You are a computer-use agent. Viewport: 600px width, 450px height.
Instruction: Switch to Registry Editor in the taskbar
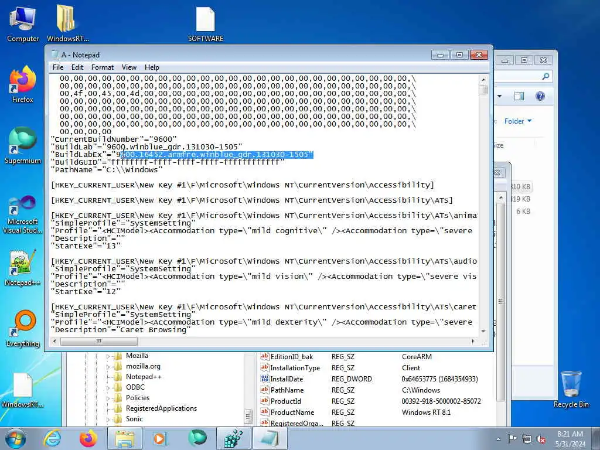[x=234, y=438]
